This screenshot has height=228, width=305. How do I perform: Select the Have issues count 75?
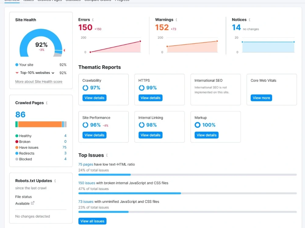coord(64,147)
